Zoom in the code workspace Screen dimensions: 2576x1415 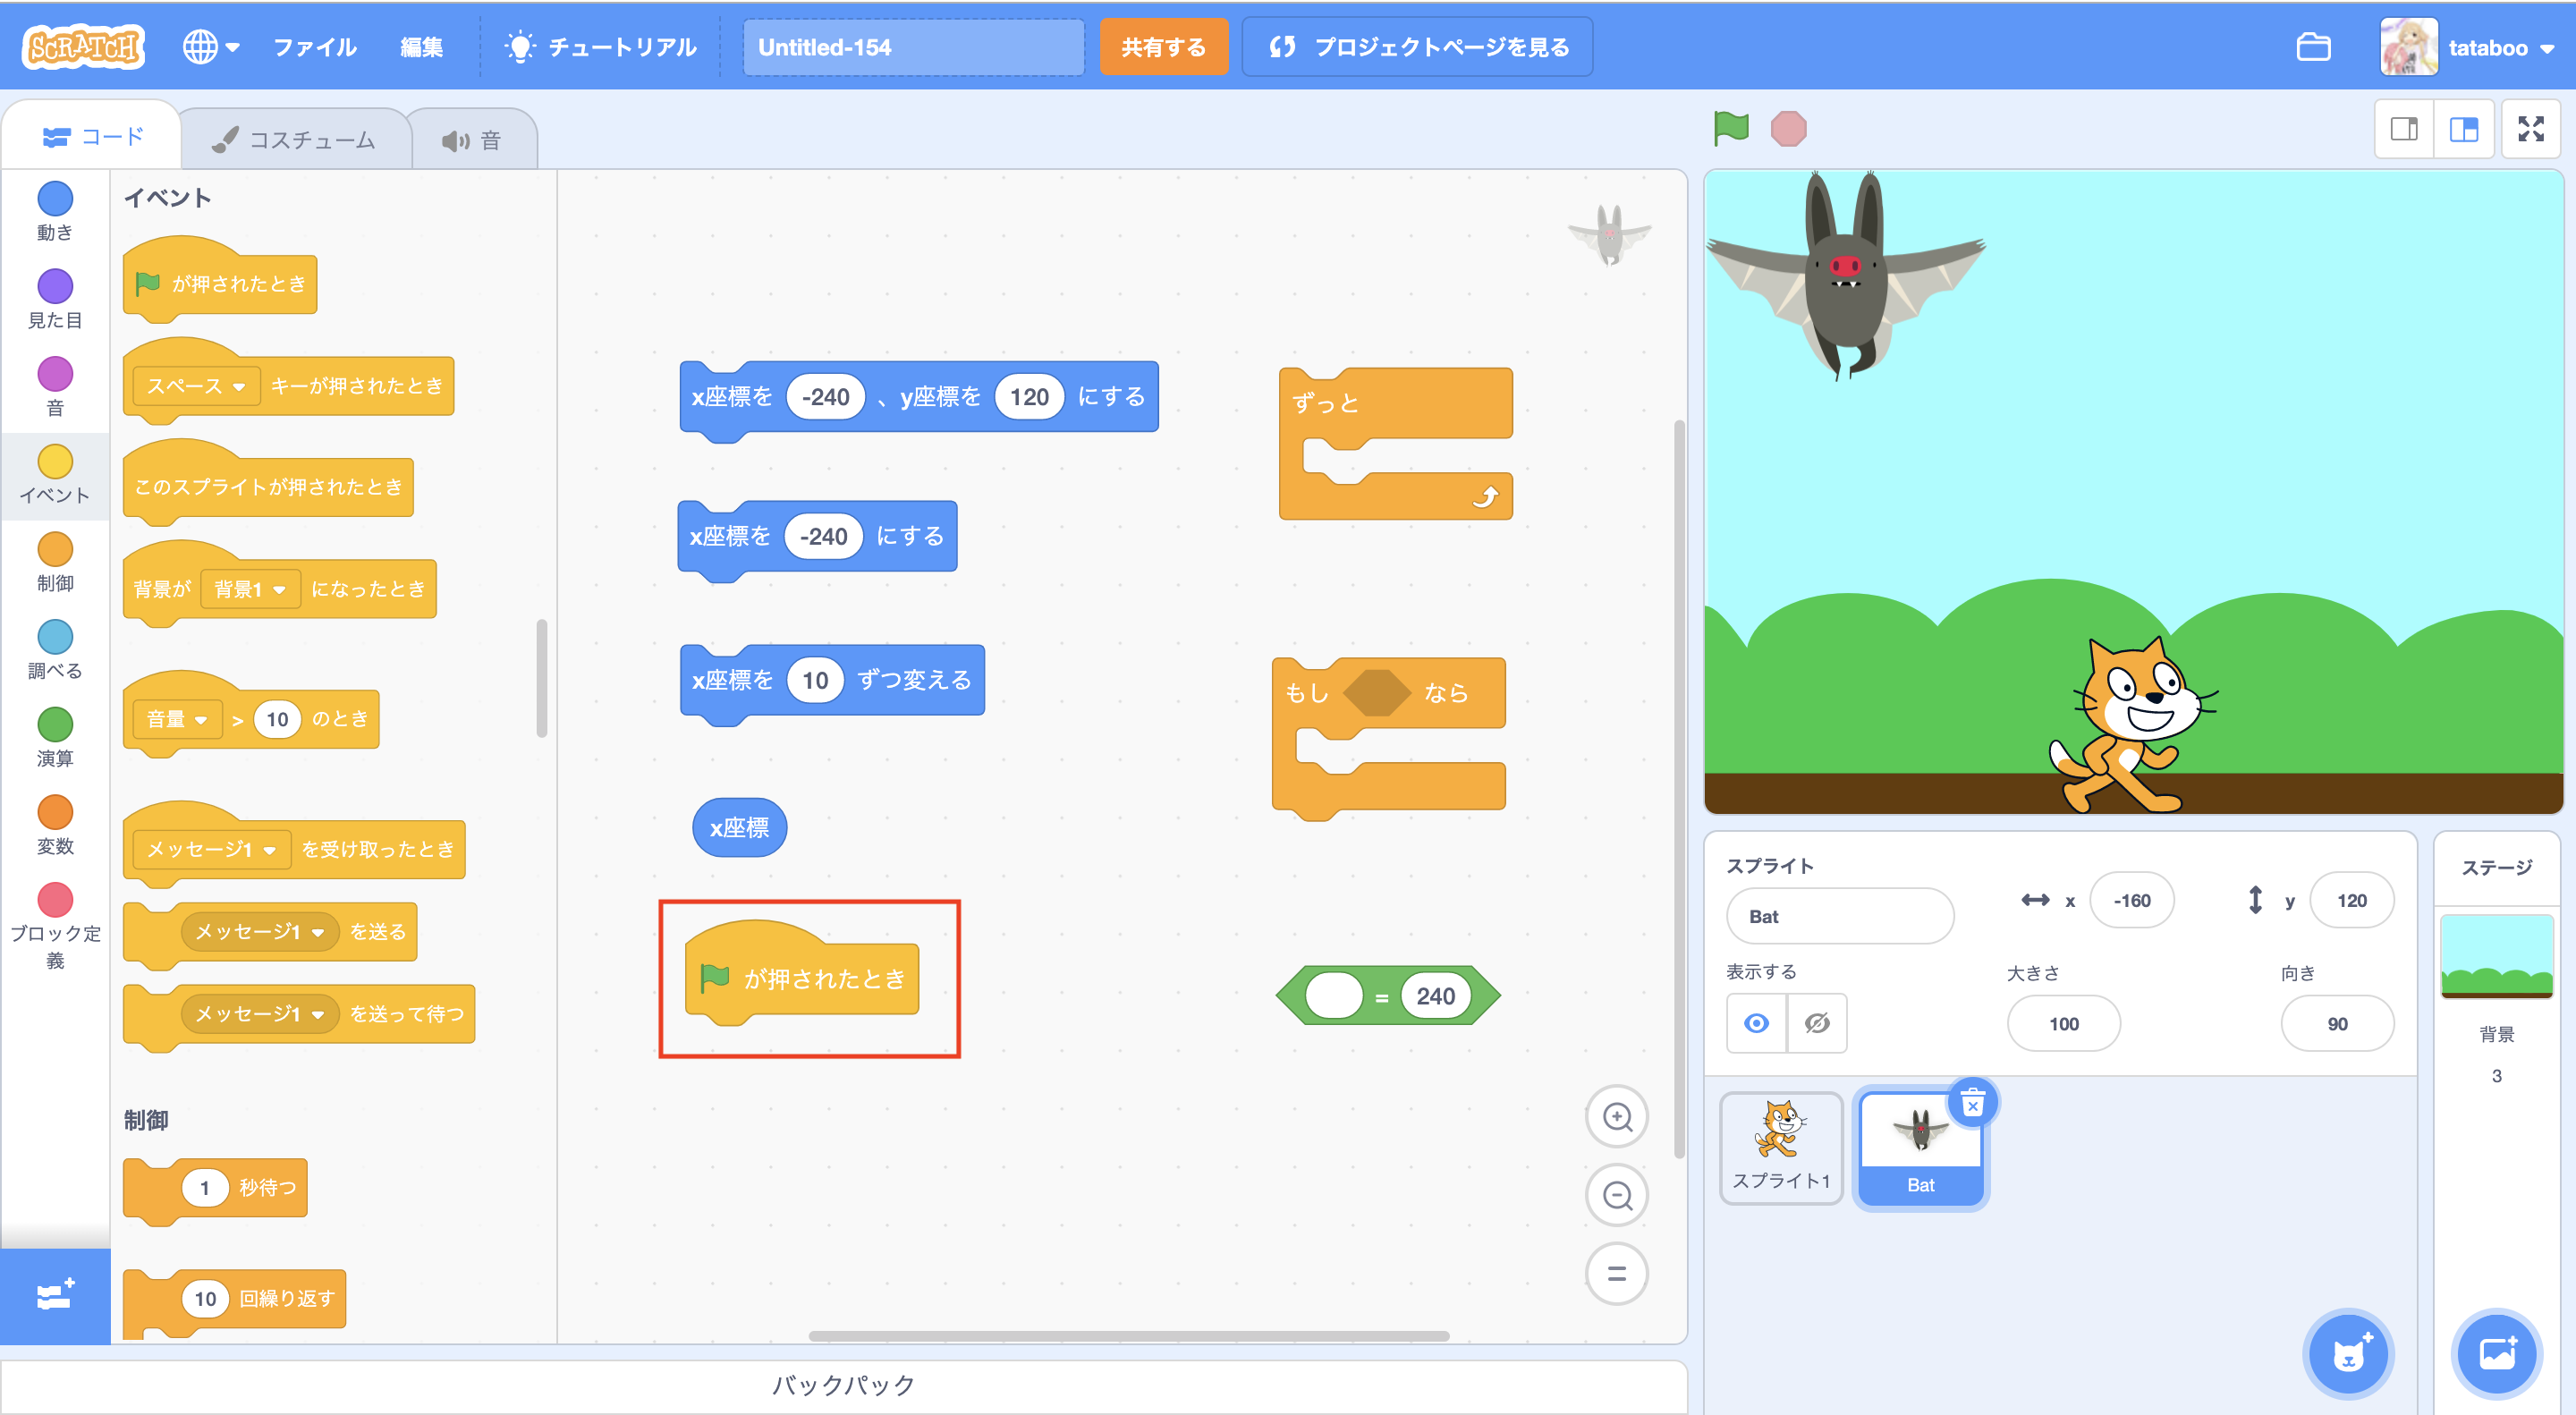(1616, 1116)
